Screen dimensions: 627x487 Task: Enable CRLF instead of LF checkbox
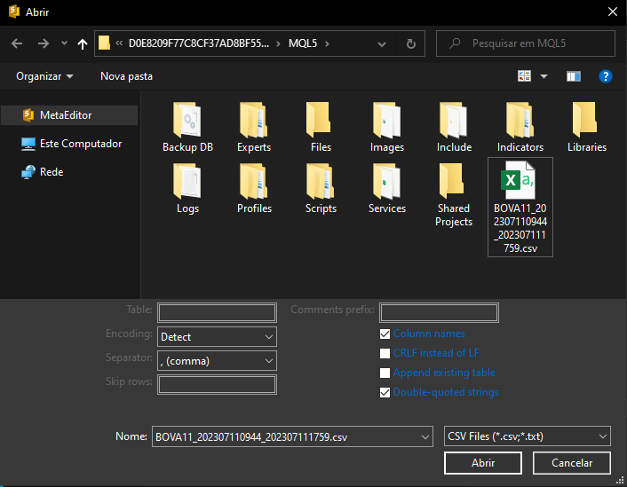385,353
